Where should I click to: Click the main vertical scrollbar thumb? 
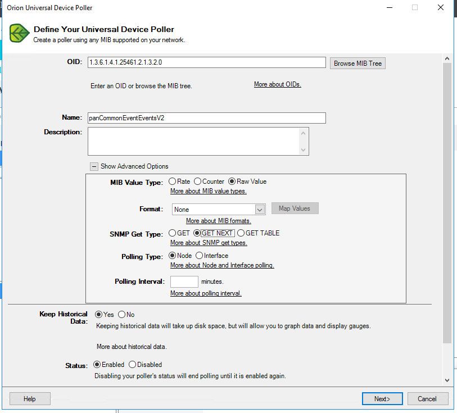pyautogui.click(x=447, y=203)
